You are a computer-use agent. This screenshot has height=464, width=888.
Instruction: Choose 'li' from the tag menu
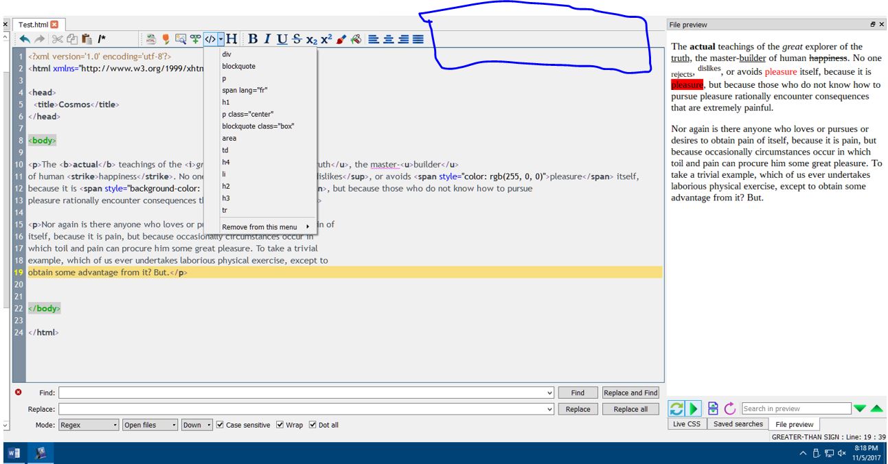[x=224, y=174]
